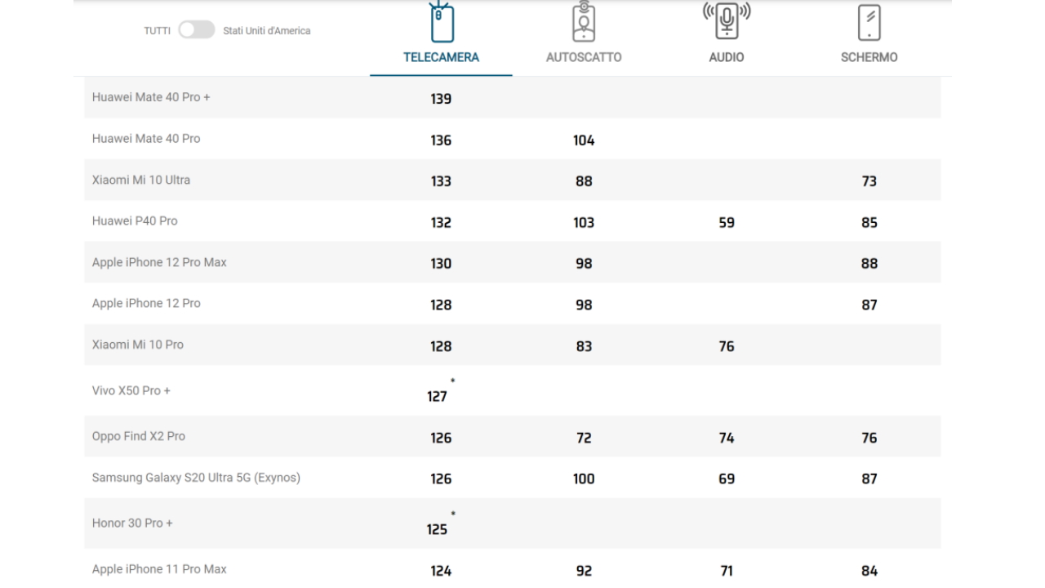The image size is (1045, 588).
Task: Select the SCHERMO tab label
Action: click(869, 58)
